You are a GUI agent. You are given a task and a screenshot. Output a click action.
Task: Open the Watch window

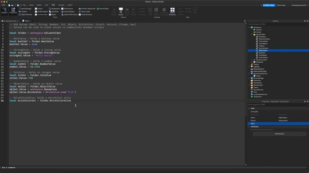(53, 14)
